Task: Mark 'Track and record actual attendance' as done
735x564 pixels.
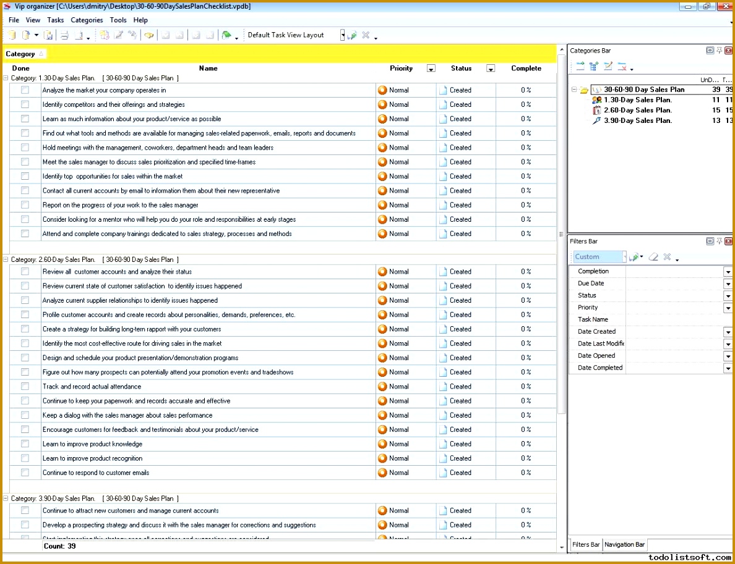Action: click(24, 386)
